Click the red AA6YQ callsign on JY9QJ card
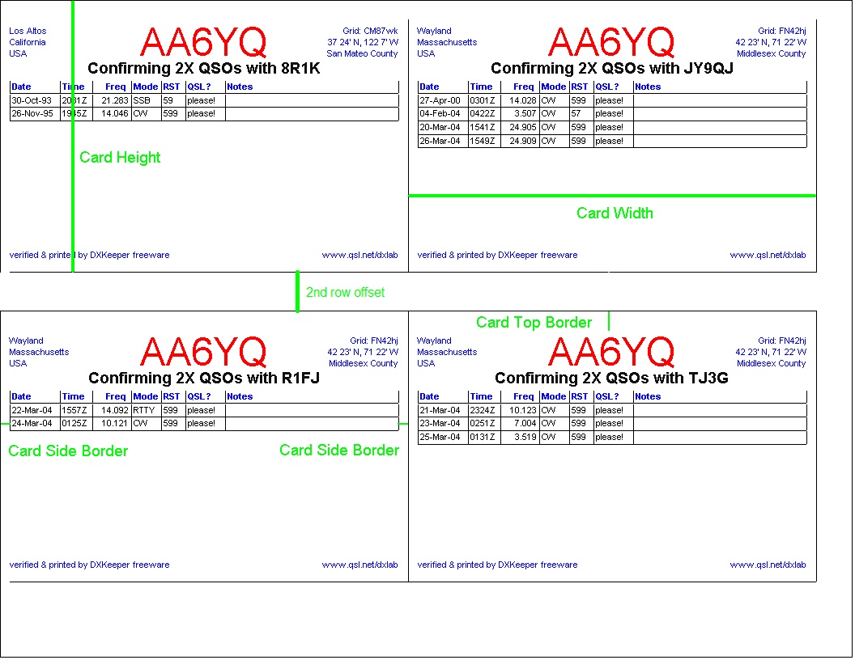 611,42
